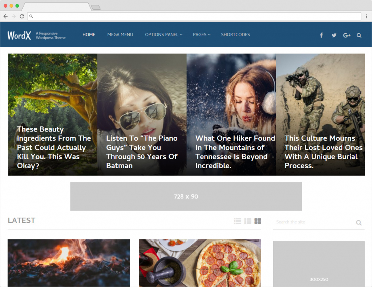Open the Google Plus social icon
This screenshot has height=287, width=372.
click(x=347, y=35)
